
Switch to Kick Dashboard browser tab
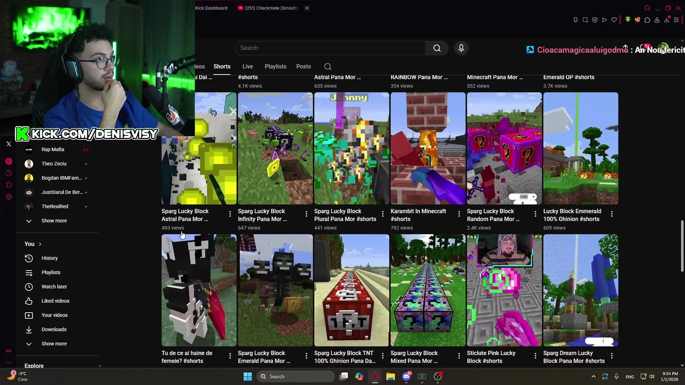click(212, 8)
